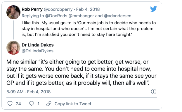Visit the @adandersen mention
The height and width of the screenshot is (112, 182).
[117, 16]
